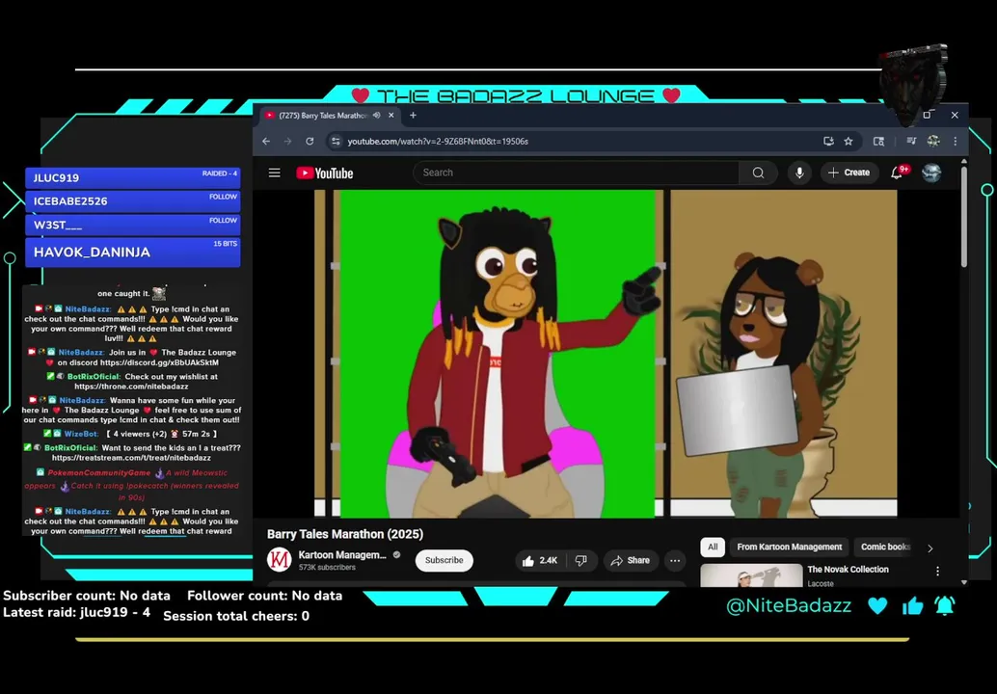Click the magnifier search button on YouTube
The width and height of the screenshot is (997, 694).
tap(758, 173)
